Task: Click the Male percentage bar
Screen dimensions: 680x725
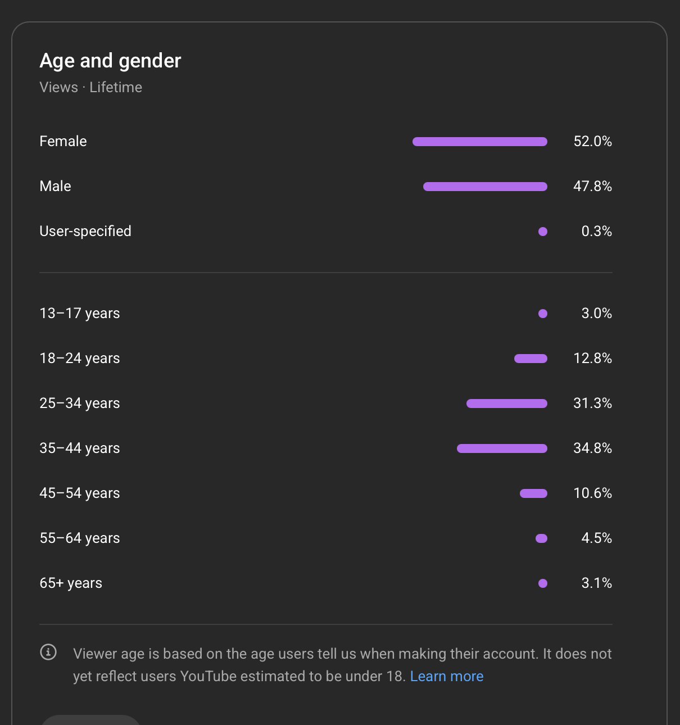Action: coord(485,187)
